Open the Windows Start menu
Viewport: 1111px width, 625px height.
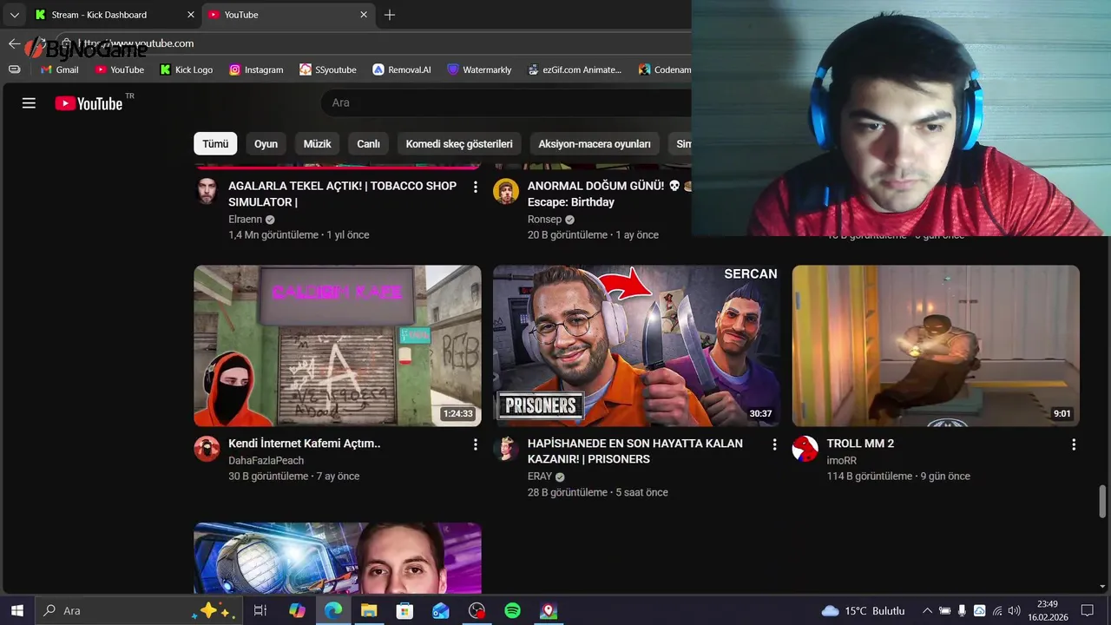pyautogui.click(x=16, y=610)
